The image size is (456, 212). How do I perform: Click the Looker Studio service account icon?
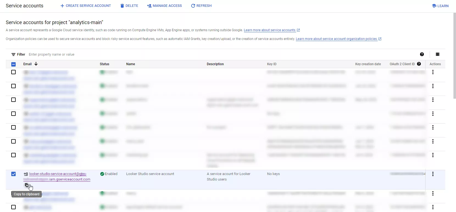(26, 174)
